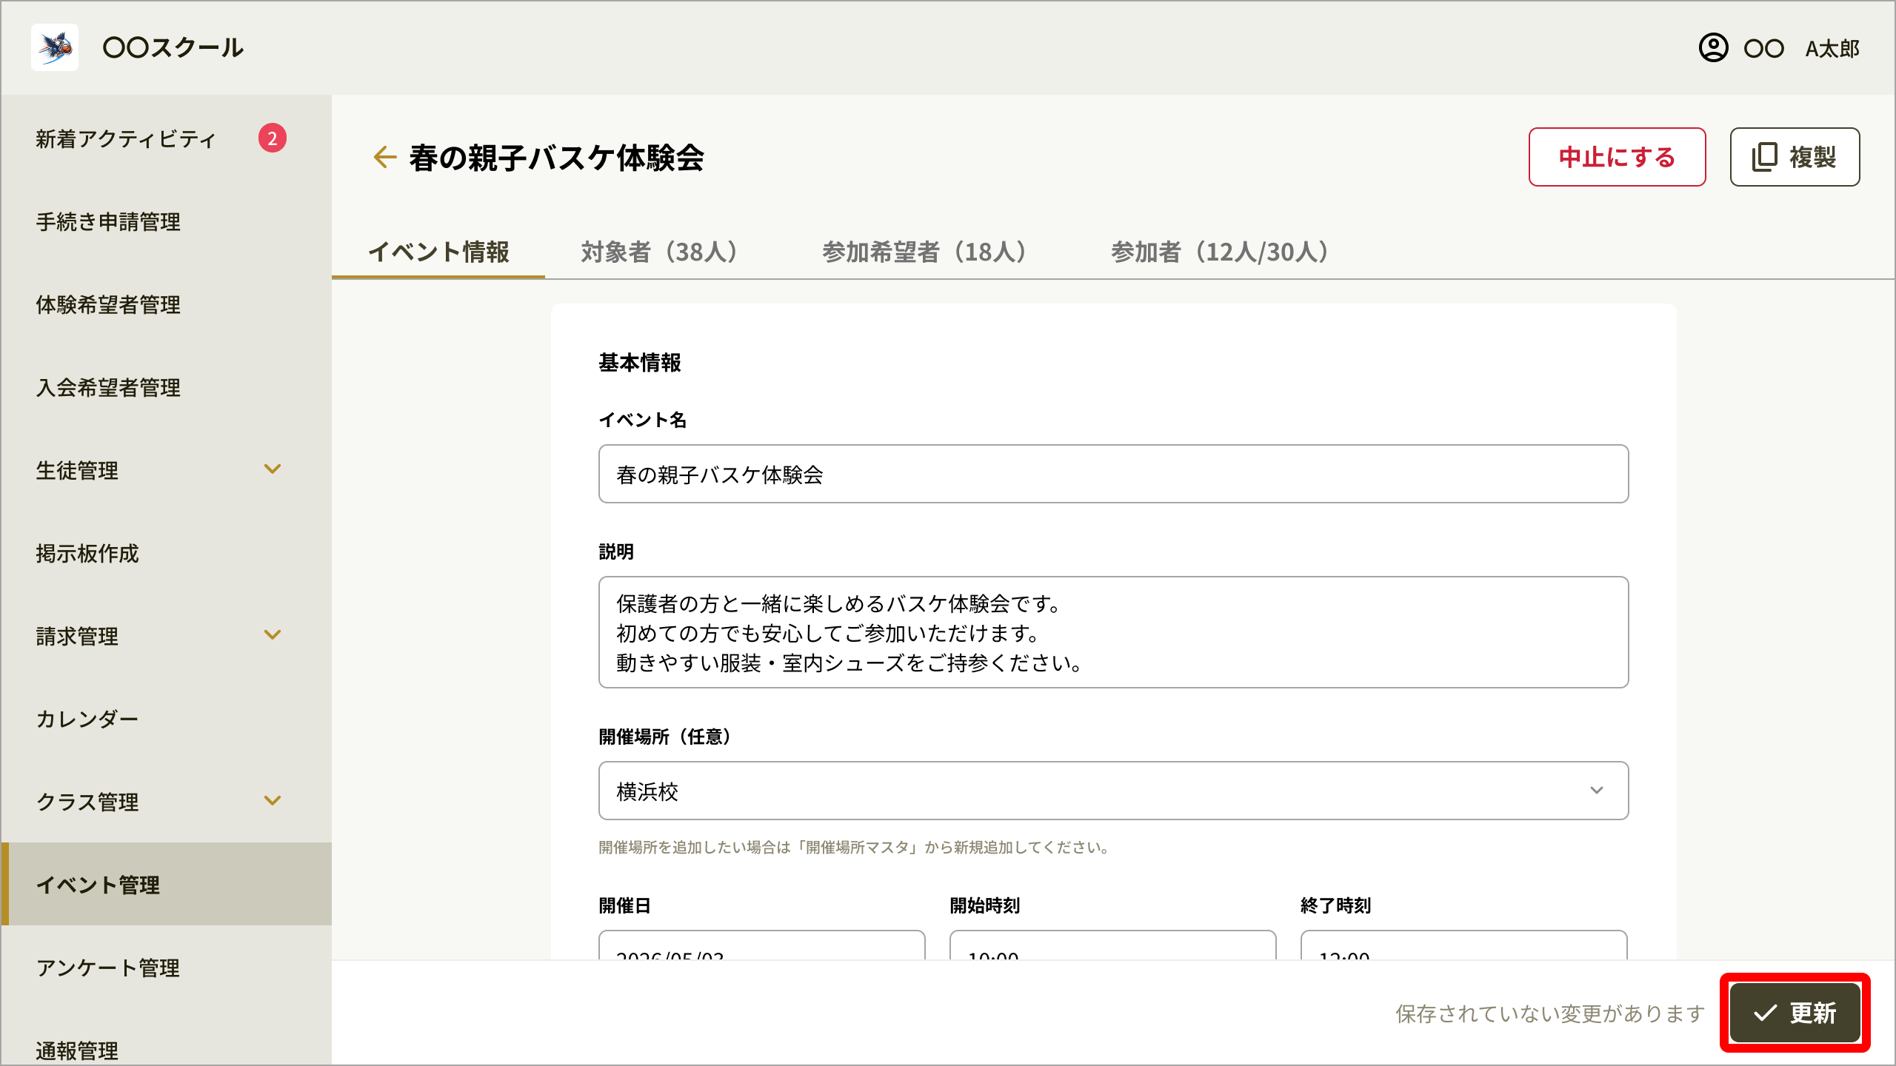Click the user name A太郎
This screenshot has height=1066, width=1896.
[x=1832, y=49]
